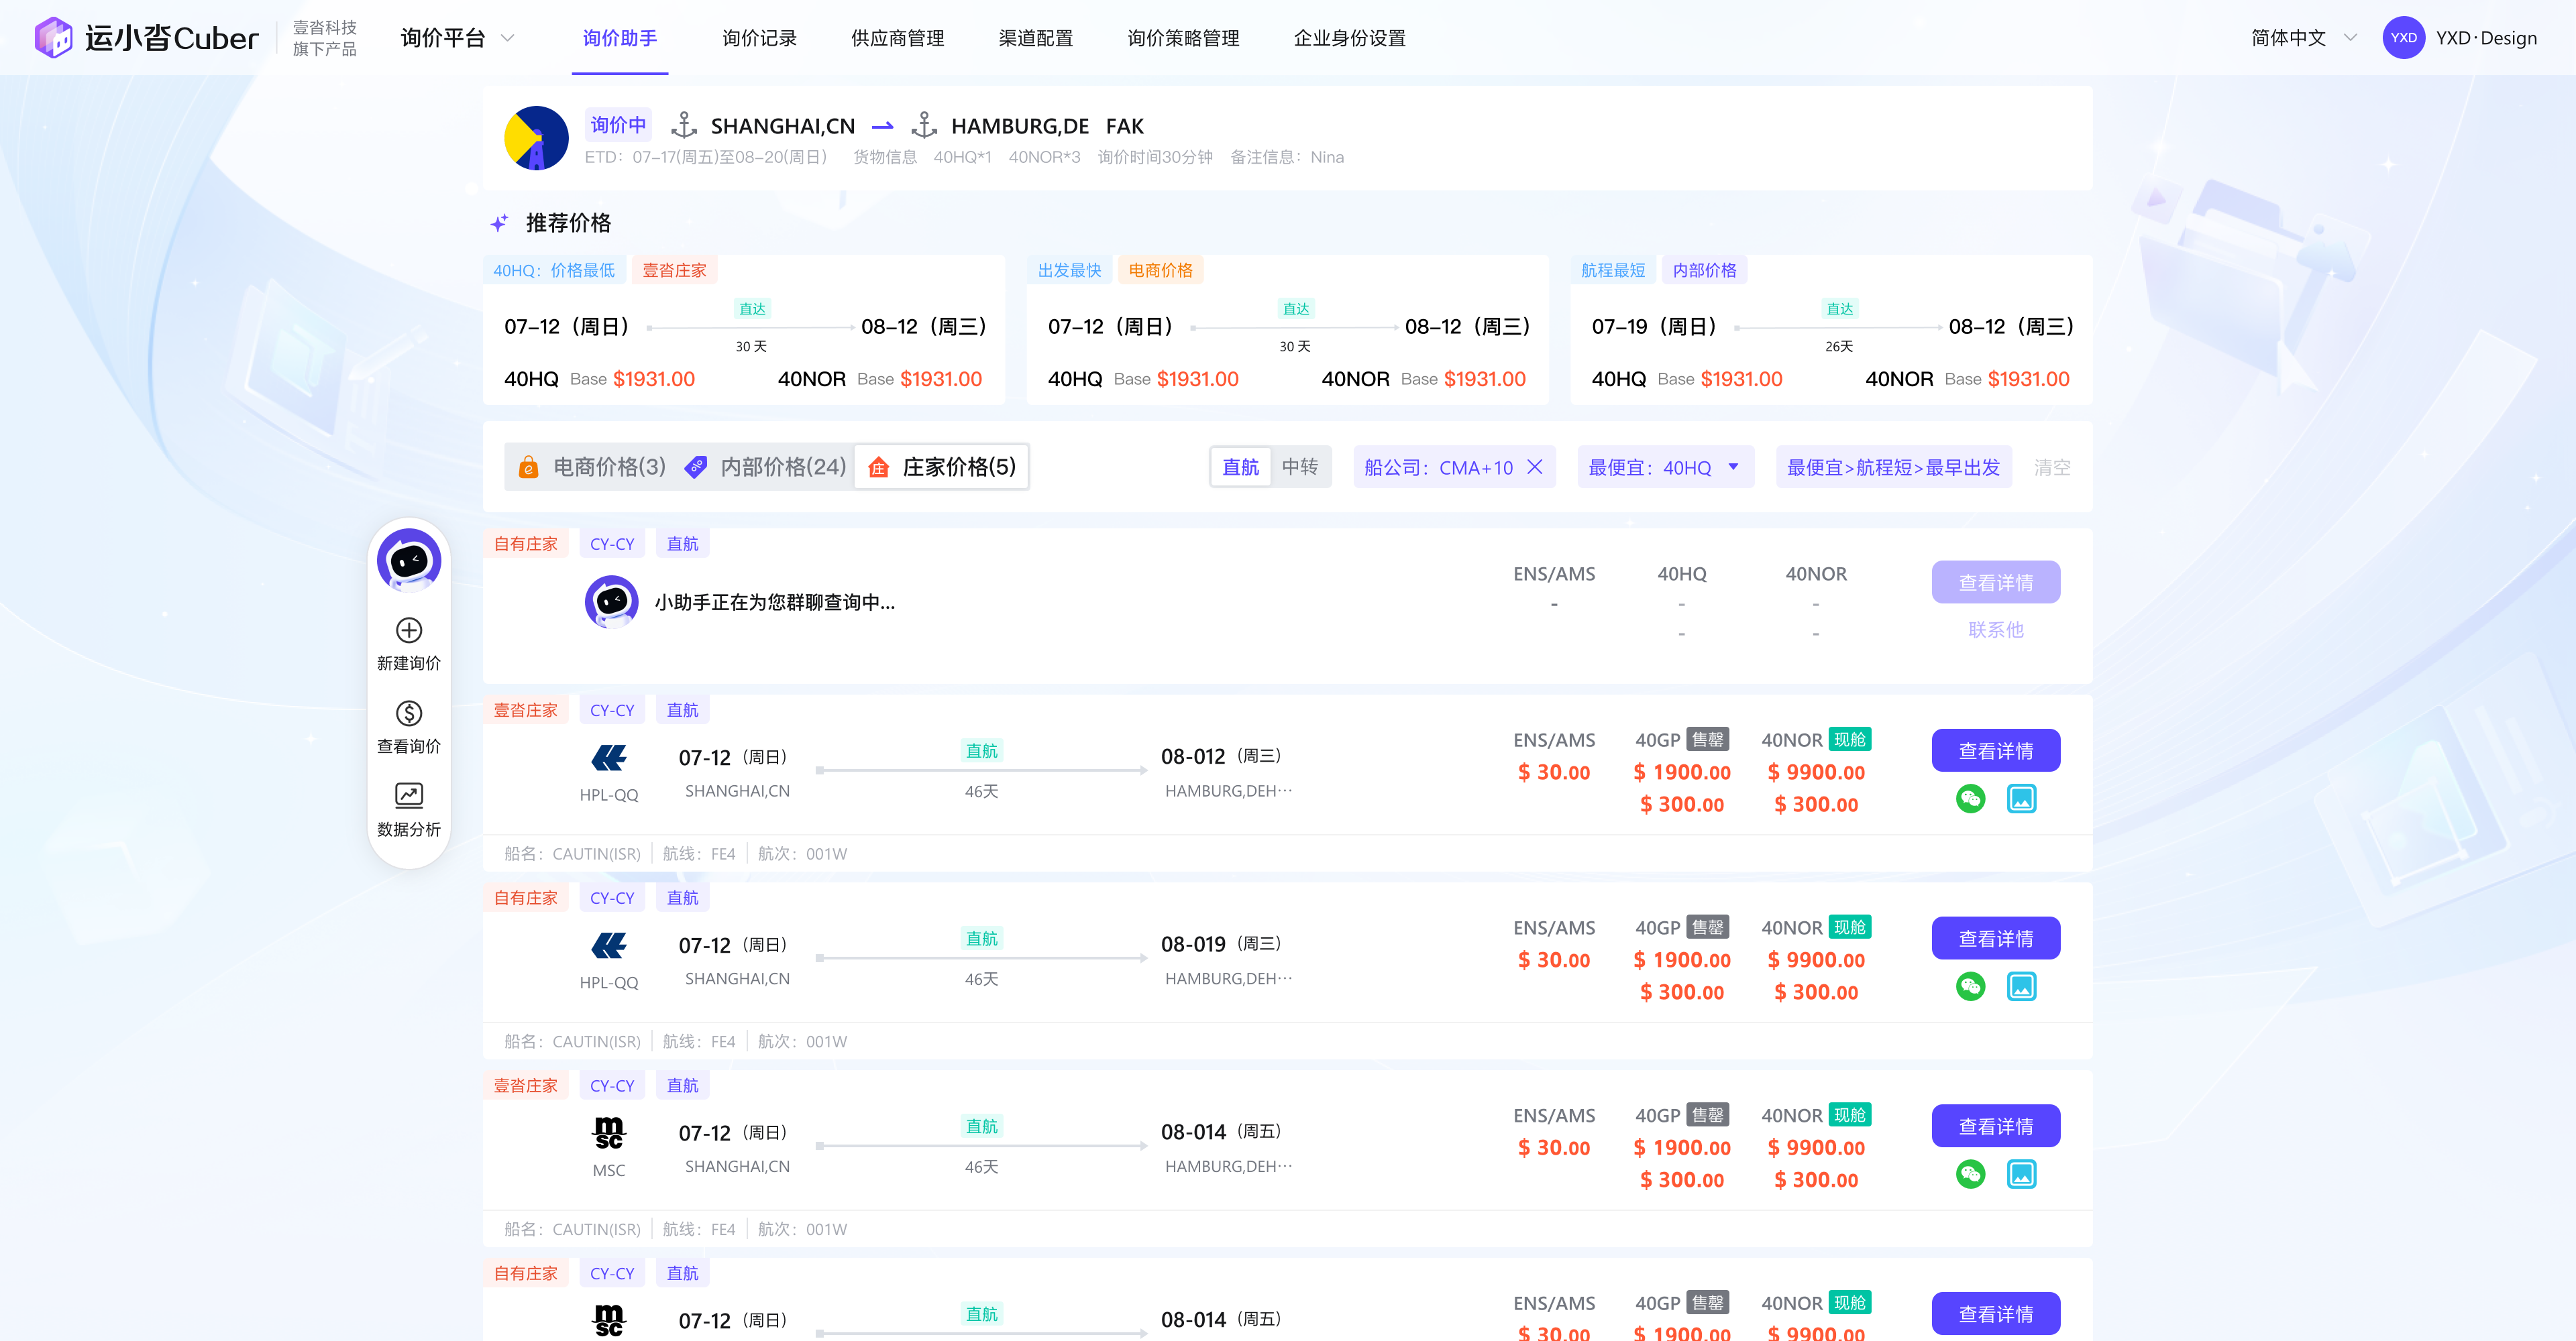Click the 清空 clear filters link
This screenshot has width=2576, height=1341.
pyautogui.click(x=2051, y=467)
